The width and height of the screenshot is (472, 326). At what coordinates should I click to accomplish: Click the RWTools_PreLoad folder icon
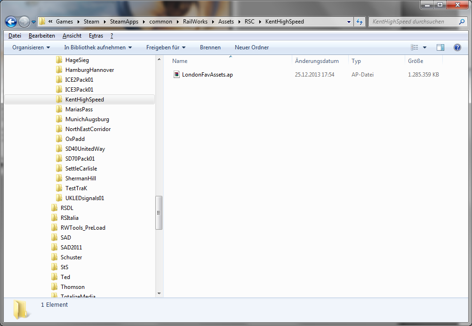(x=54, y=228)
